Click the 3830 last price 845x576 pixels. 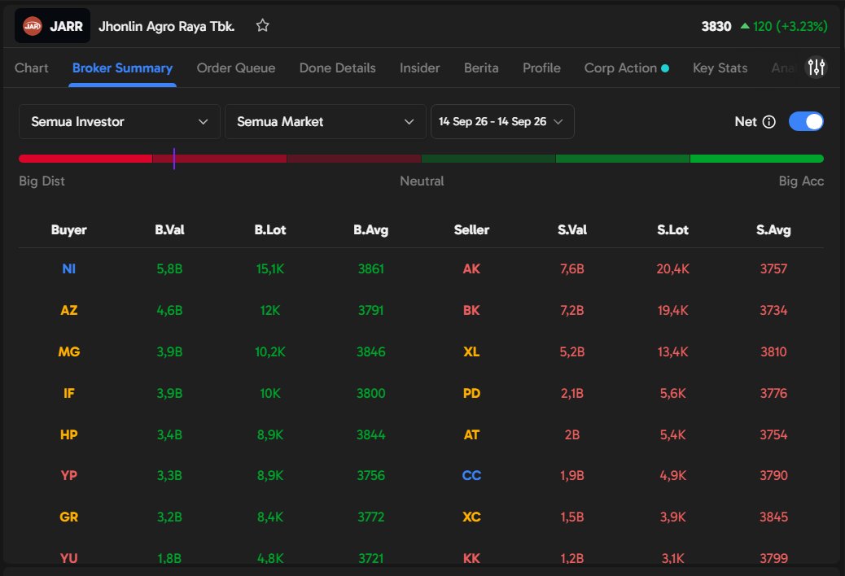tap(716, 26)
